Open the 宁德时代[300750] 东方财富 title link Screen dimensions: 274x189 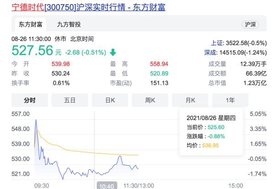coord(89,7)
